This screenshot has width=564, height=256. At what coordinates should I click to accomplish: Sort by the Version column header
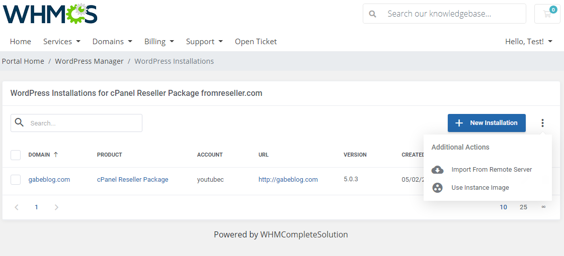click(355, 155)
